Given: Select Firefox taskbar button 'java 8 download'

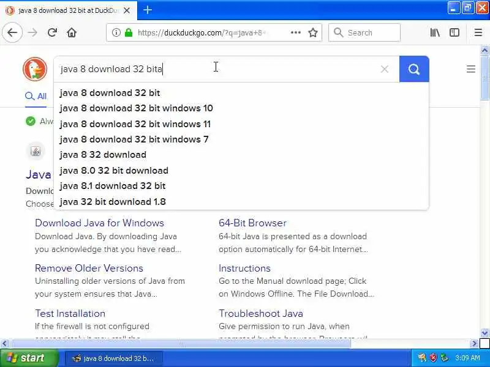Looking at the screenshot, I should click(x=114, y=358).
